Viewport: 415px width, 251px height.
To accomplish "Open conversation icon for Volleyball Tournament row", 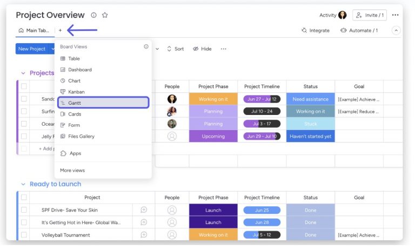I will coord(144,235).
